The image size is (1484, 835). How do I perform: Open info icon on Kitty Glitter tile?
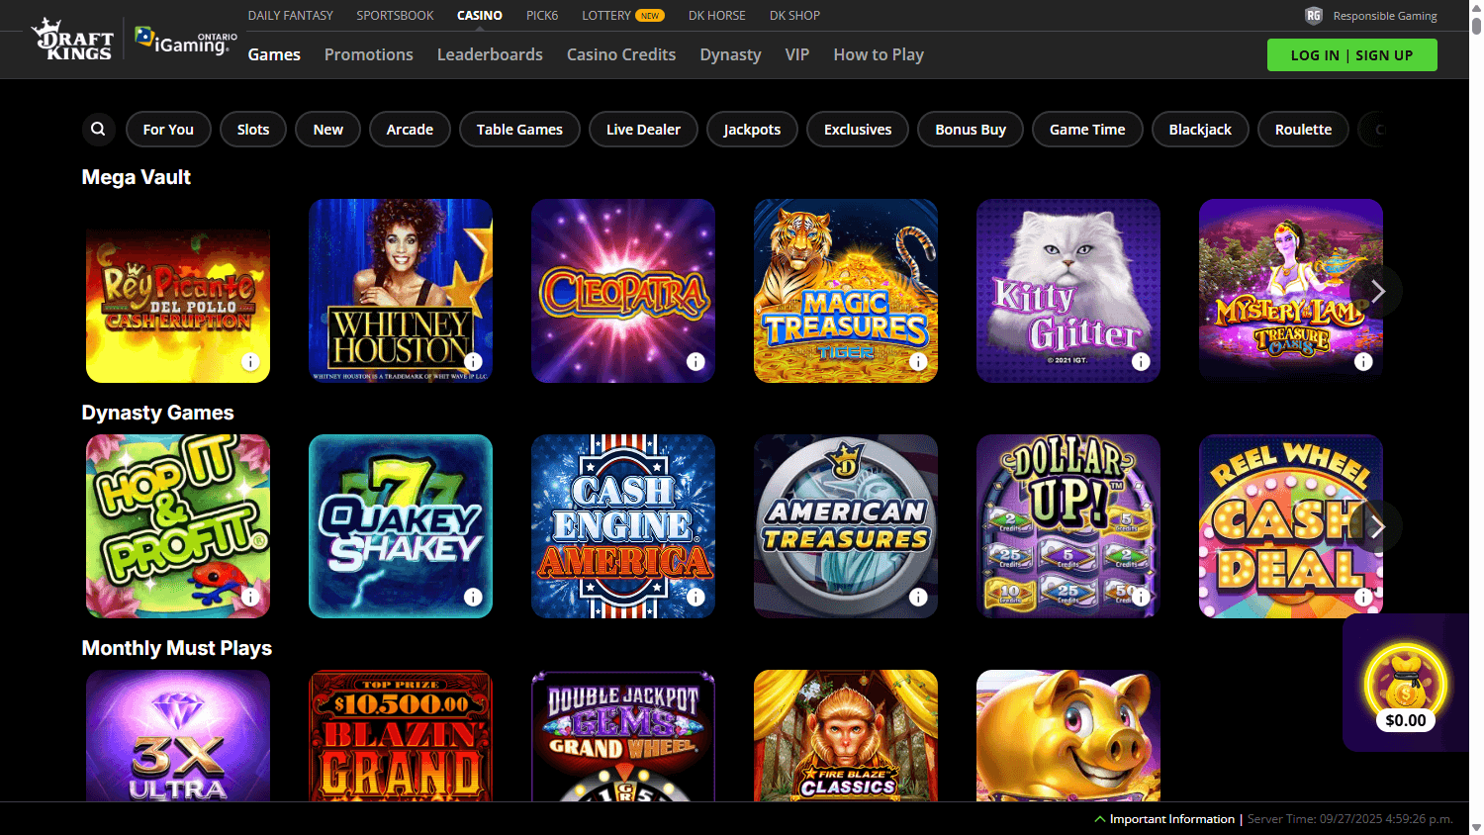click(x=1141, y=361)
